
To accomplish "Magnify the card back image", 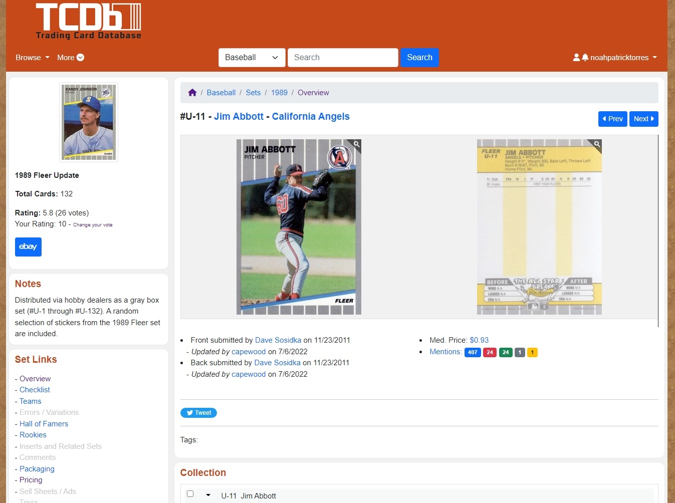I will (597, 144).
